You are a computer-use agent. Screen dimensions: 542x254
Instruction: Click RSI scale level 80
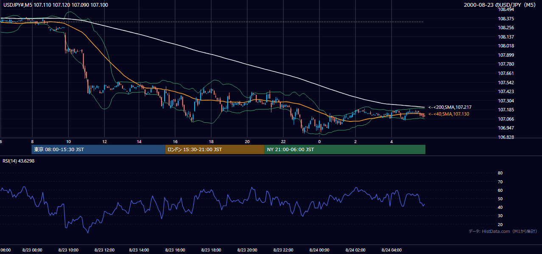click(500, 173)
